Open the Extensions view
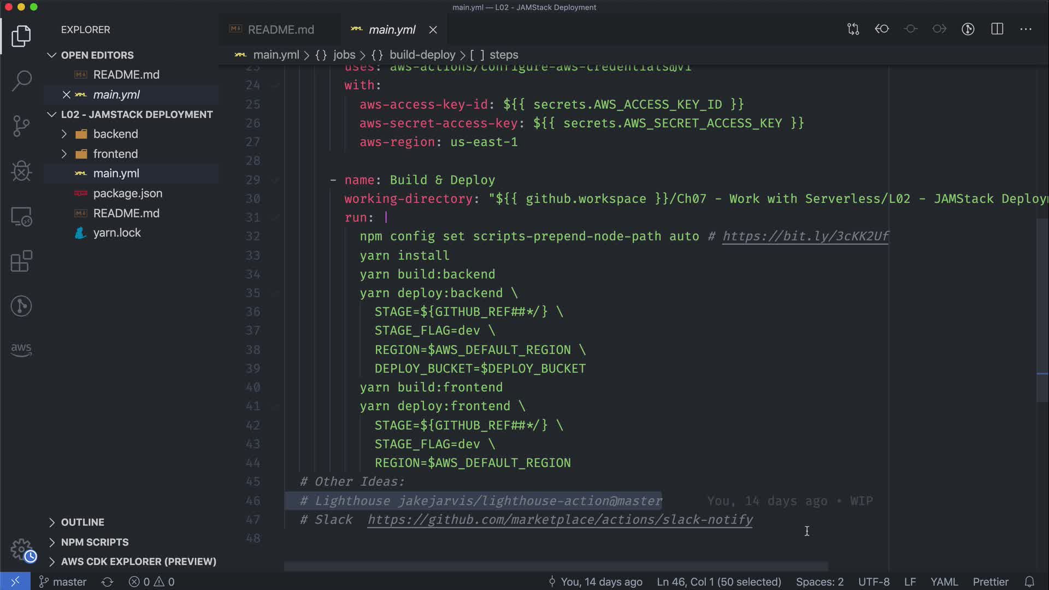This screenshot has width=1049, height=590. (21, 261)
